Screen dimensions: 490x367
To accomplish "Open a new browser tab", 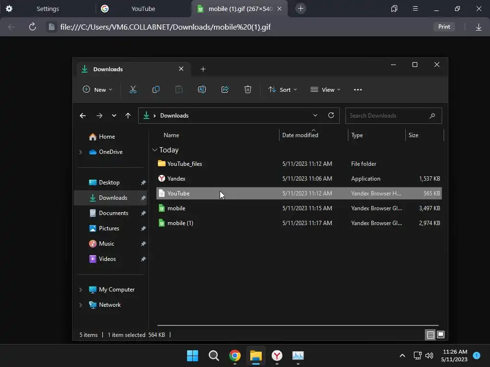I will point(301,9).
